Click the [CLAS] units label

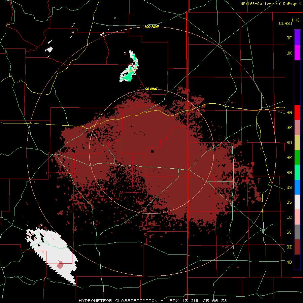point(284,23)
